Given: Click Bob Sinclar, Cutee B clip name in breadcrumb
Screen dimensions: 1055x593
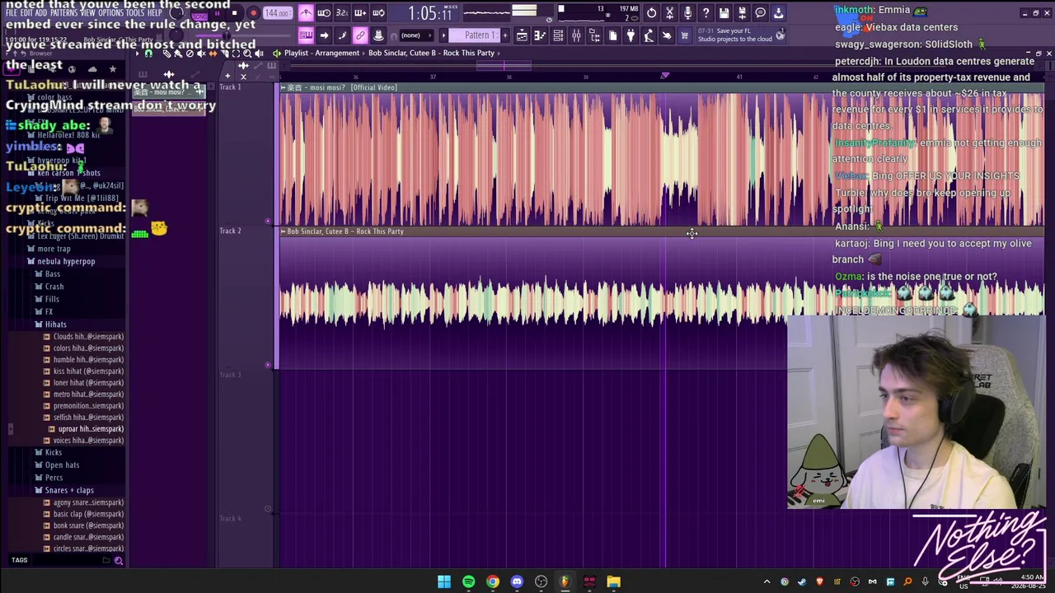Looking at the screenshot, I should tap(431, 53).
